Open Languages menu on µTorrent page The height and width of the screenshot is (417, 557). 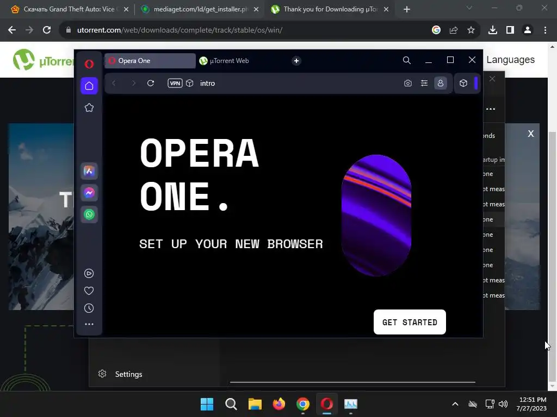pyautogui.click(x=510, y=60)
